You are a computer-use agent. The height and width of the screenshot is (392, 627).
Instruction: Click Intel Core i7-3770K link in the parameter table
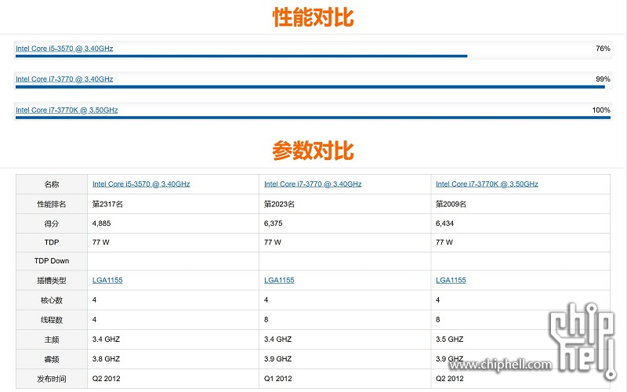click(487, 184)
